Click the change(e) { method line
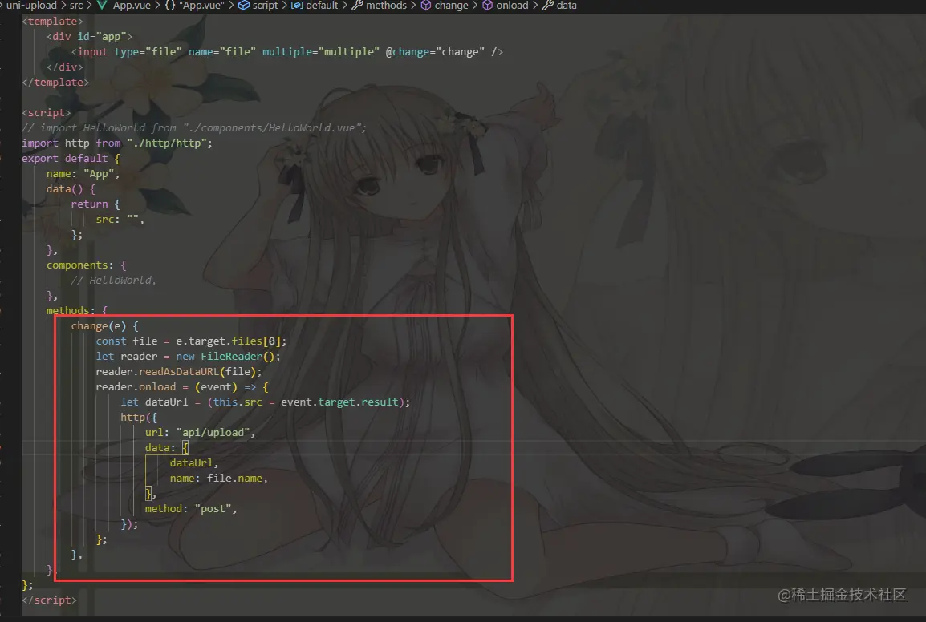The image size is (926, 622). [x=104, y=326]
